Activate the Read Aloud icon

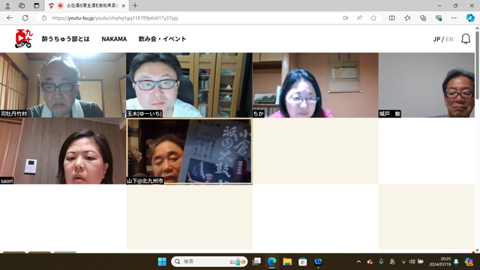(359, 18)
